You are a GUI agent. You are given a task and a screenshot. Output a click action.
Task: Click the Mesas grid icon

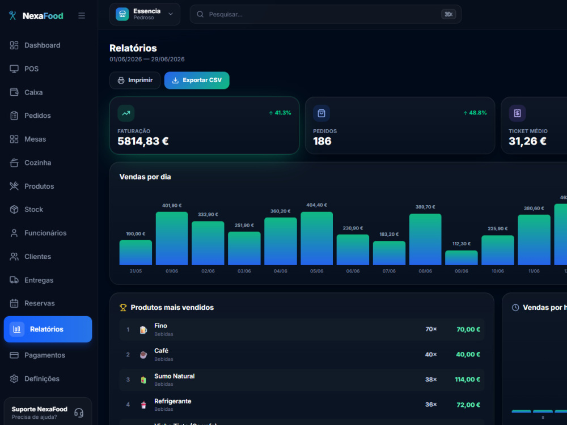[x=14, y=139]
